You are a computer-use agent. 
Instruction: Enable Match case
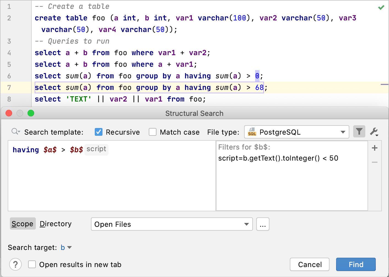pos(153,132)
